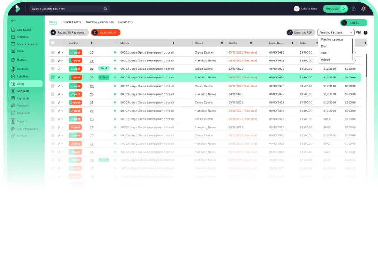Open the filter settings icon beside status dropdown
Image resolution: width=378 pixels, height=259 pixels.
coord(358,33)
